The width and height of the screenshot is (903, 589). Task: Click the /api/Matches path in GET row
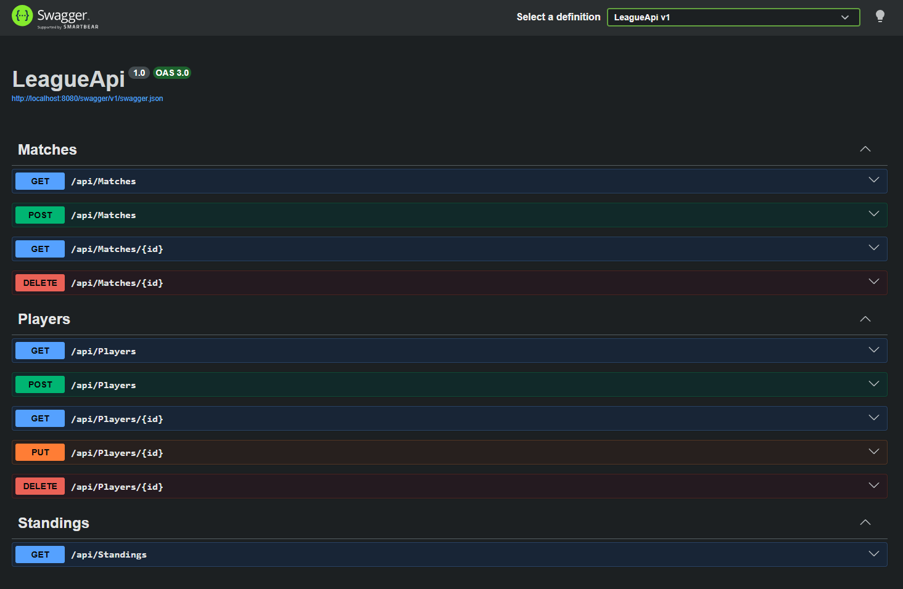pyautogui.click(x=104, y=182)
